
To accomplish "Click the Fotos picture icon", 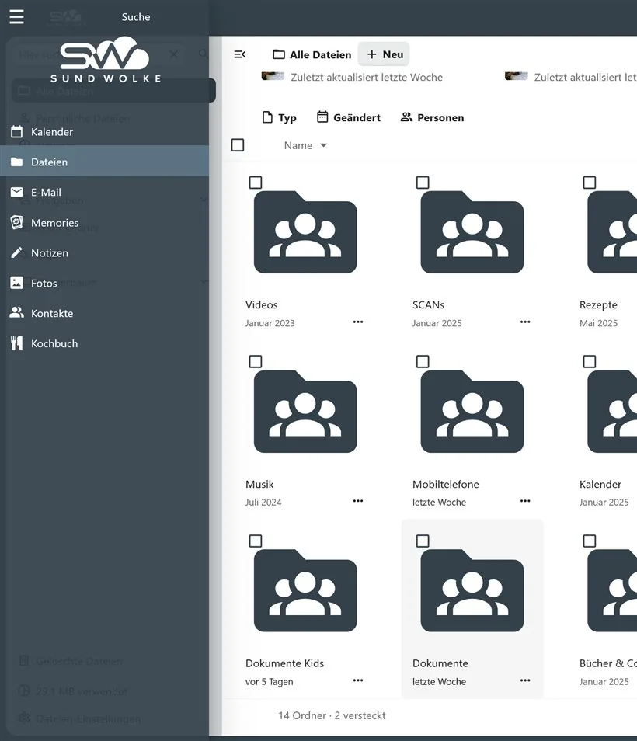I will (x=16, y=283).
